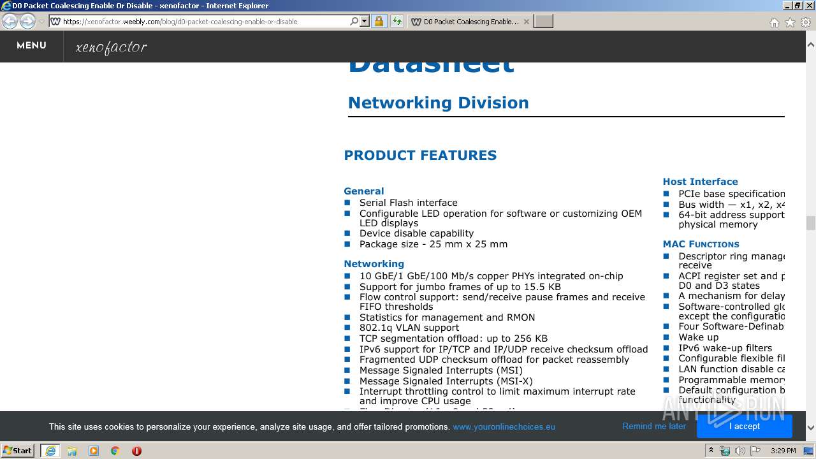Follow the www.youronlinechoices.eu link
Viewport: 816px width, 459px height.
[x=504, y=426]
